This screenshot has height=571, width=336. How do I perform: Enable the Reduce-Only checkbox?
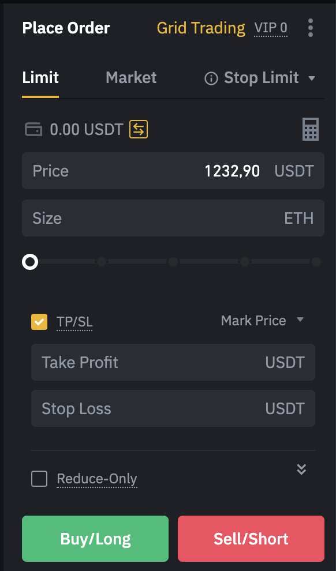click(39, 479)
